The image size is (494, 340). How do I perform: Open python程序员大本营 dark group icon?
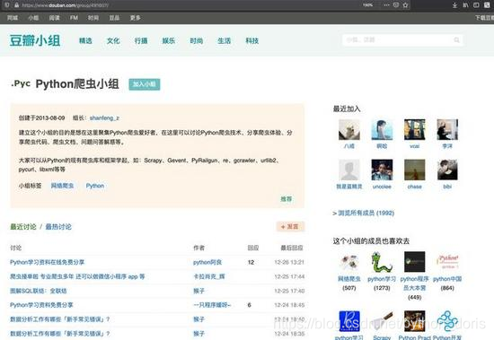tap(415, 262)
